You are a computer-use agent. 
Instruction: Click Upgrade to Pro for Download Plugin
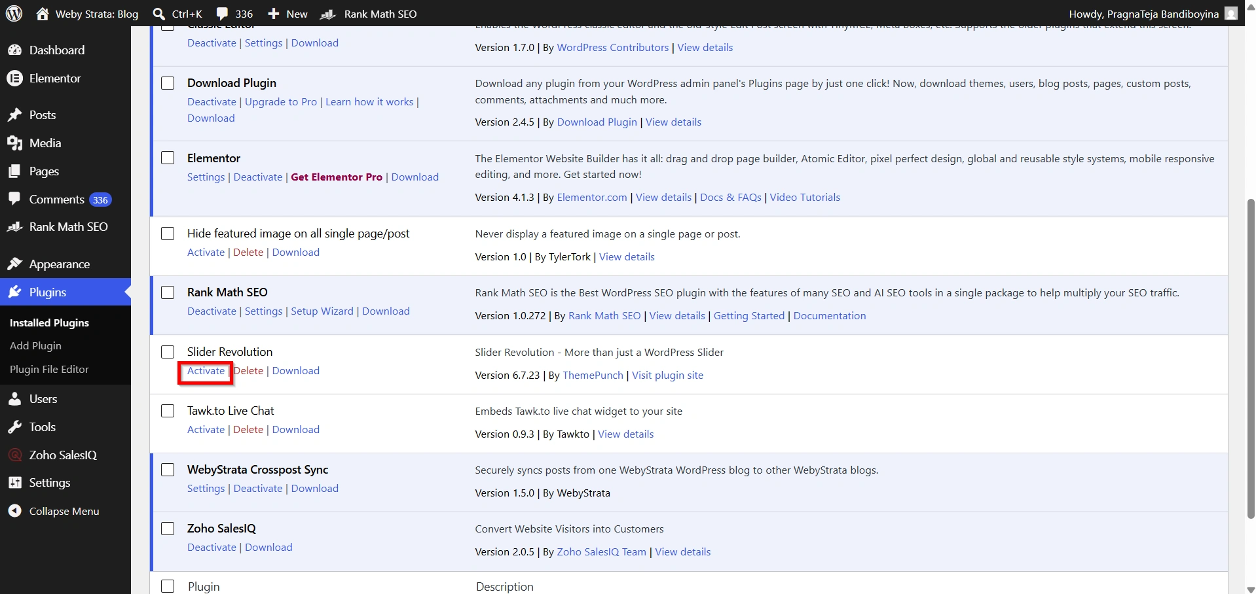pos(281,102)
